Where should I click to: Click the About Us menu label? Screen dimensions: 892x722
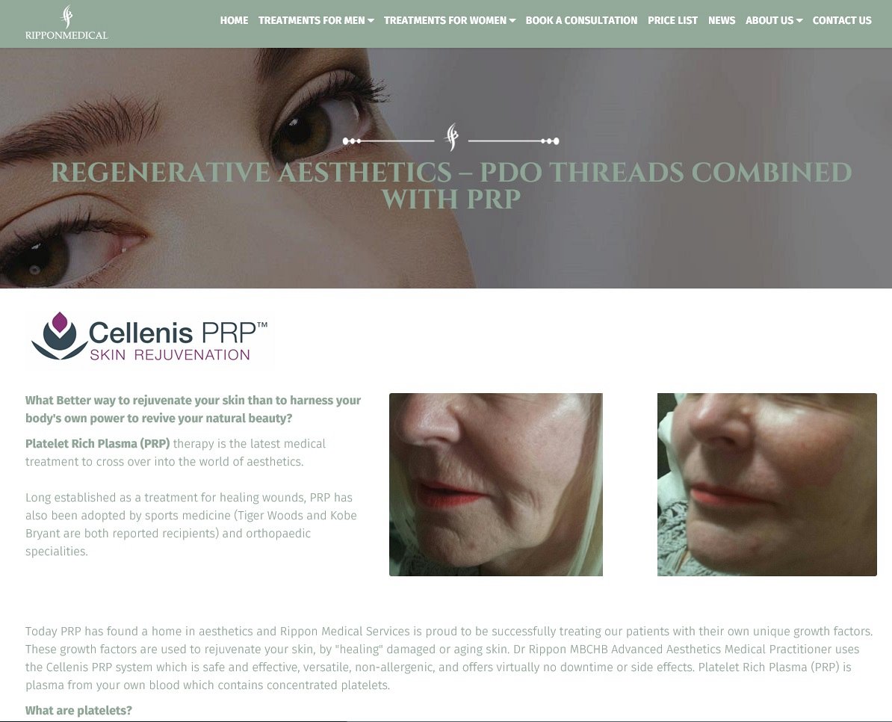click(x=769, y=20)
